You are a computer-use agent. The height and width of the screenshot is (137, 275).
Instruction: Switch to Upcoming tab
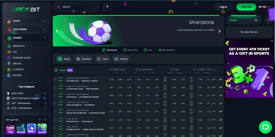click(x=130, y=50)
